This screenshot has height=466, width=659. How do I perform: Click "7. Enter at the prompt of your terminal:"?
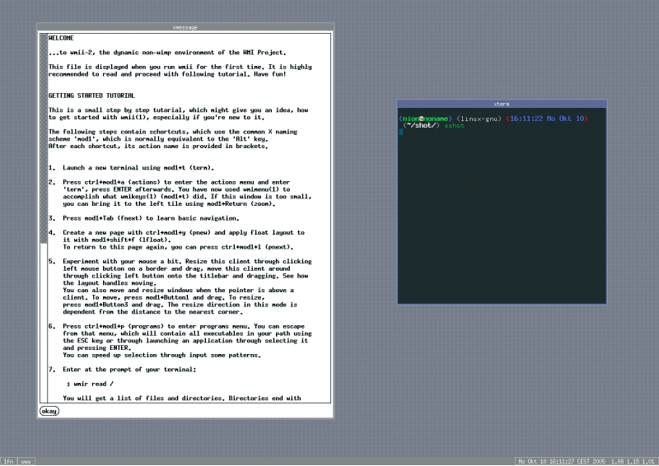(x=122, y=370)
